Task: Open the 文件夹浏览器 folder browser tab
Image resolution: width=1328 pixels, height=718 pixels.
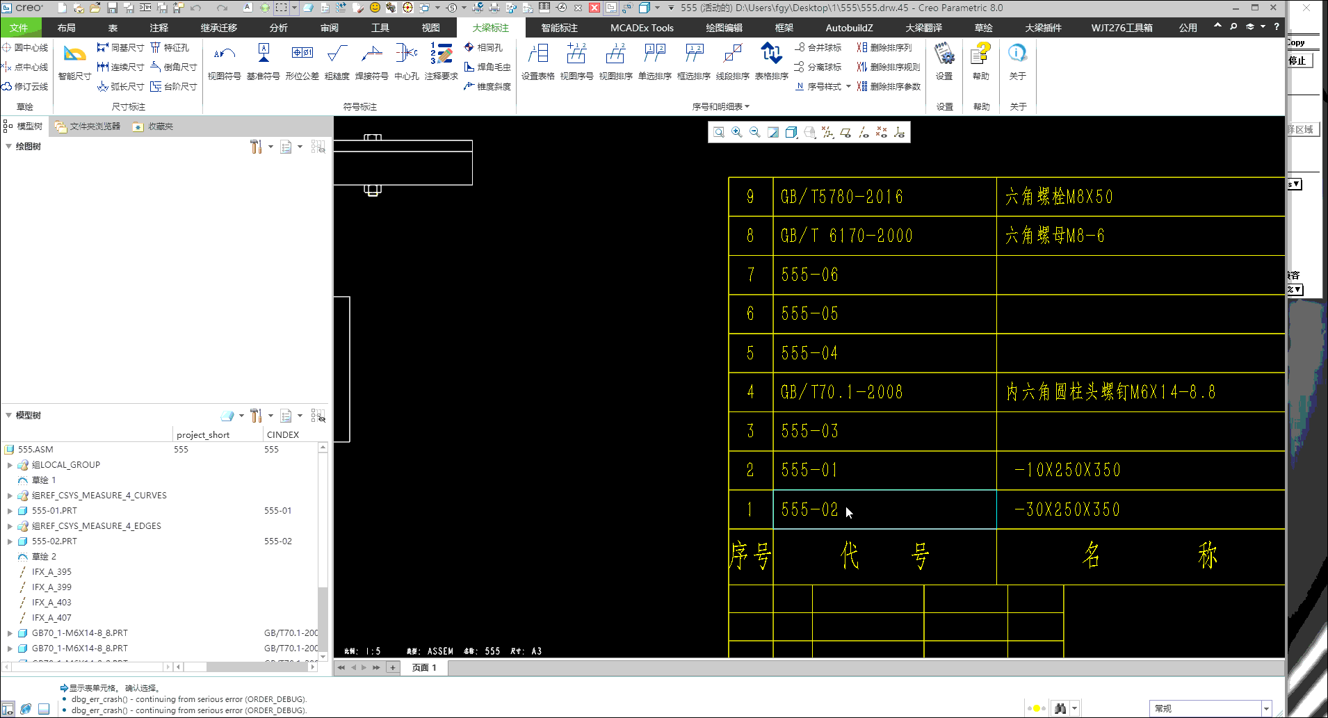Action: coord(88,127)
